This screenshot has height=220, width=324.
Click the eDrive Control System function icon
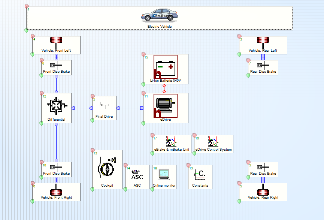tap(213, 141)
